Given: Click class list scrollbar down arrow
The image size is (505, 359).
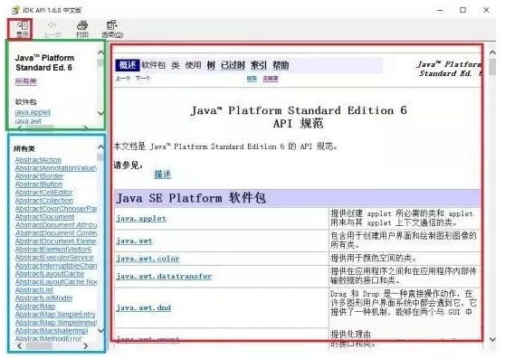Looking at the screenshot, I should point(100,330).
